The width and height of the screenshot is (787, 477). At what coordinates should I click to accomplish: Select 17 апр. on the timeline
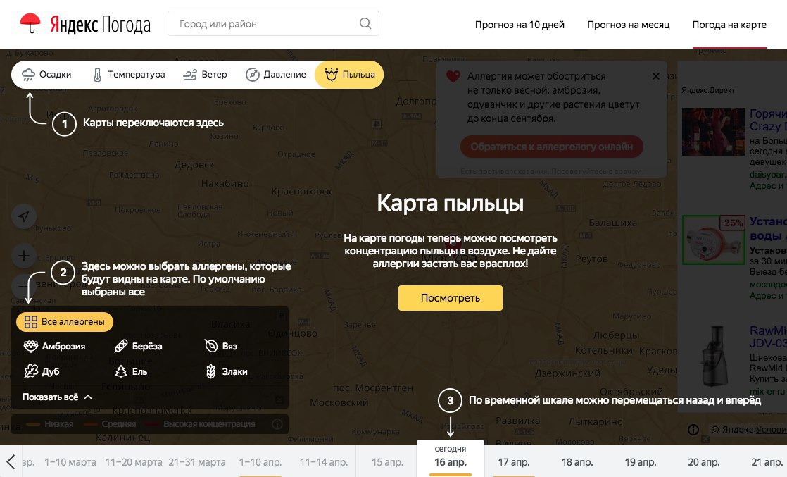point(513,461)
